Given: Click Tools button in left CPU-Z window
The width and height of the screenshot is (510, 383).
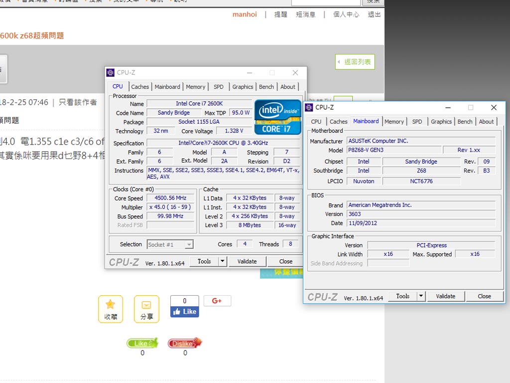Looking at the screenshot, I should tap(204, 261).
